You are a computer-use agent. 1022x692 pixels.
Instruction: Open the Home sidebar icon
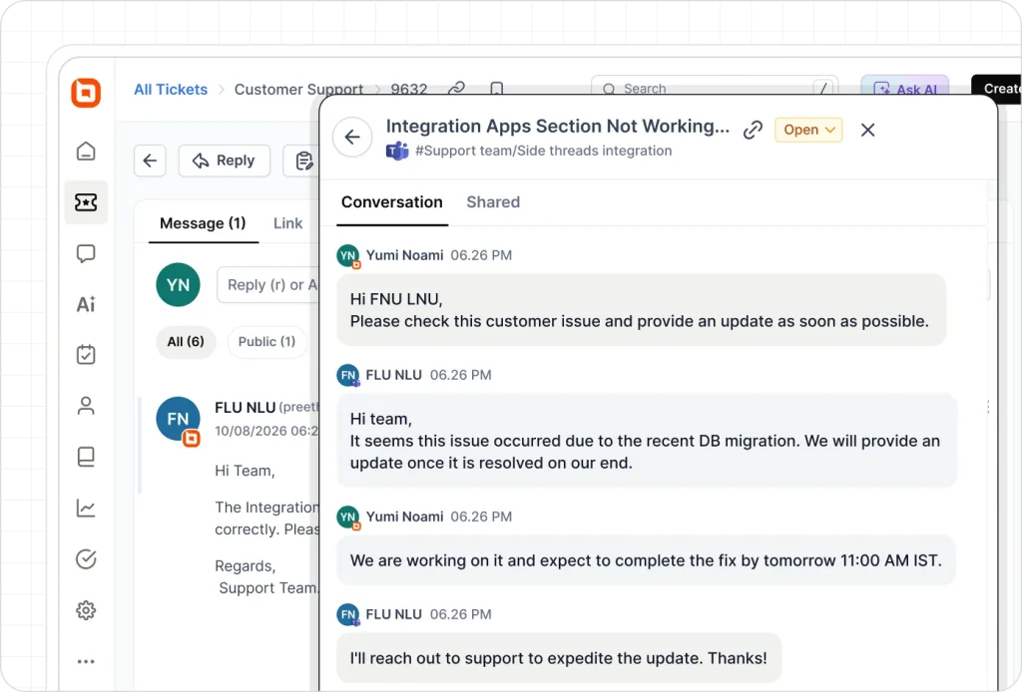coord(86,151)
